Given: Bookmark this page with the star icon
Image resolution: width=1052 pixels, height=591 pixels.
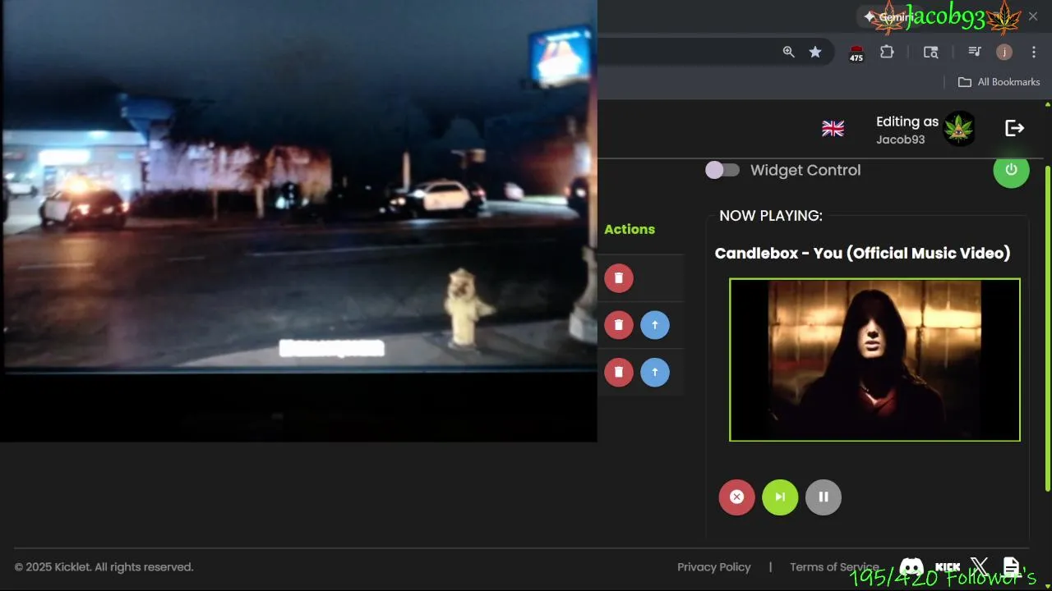Looking at the screenshot, I should (814, 52).
